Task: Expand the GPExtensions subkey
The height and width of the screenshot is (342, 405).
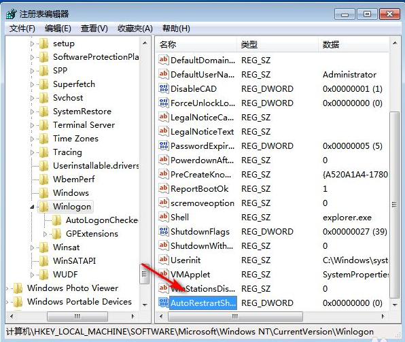Action: click(x=45, y=234)
